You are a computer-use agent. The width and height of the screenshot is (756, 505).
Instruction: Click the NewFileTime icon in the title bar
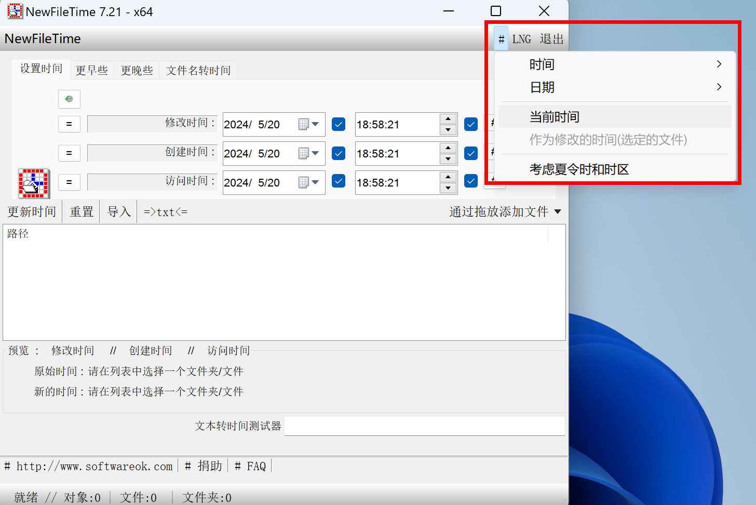15,11
